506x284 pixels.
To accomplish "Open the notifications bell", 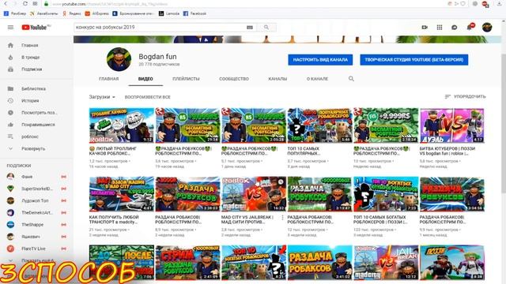I will (x=470, y=28).
